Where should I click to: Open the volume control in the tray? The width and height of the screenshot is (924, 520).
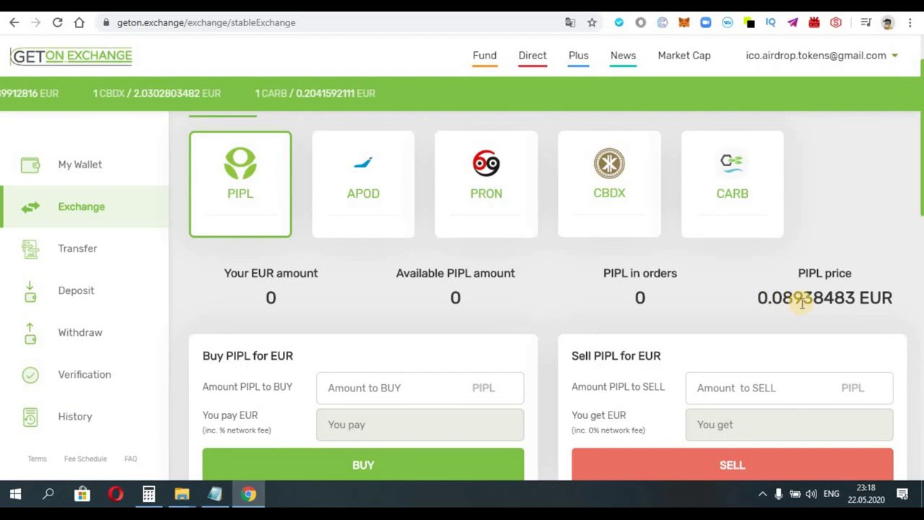click(811, 494)
